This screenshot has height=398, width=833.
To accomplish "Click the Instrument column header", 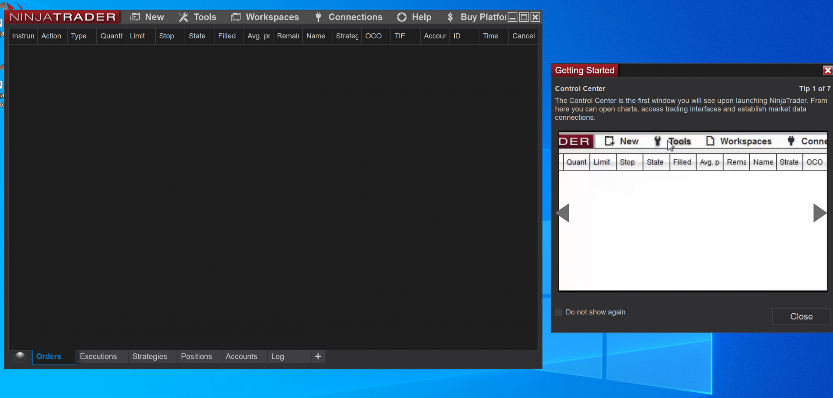I will [x=23, y=36].
